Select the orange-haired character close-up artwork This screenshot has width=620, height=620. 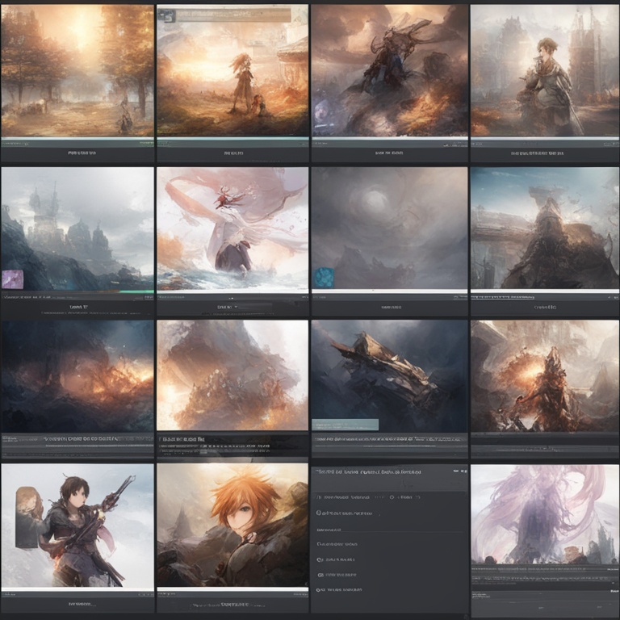tap(232, 526)
